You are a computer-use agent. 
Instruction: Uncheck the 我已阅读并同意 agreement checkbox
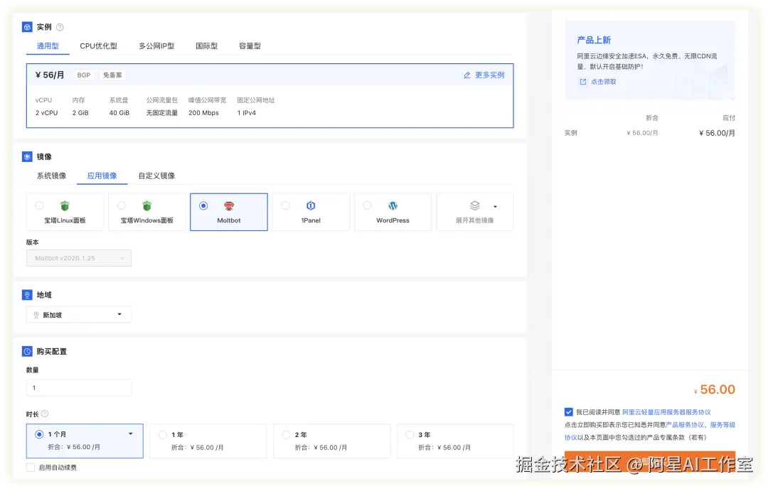[569, 412]
